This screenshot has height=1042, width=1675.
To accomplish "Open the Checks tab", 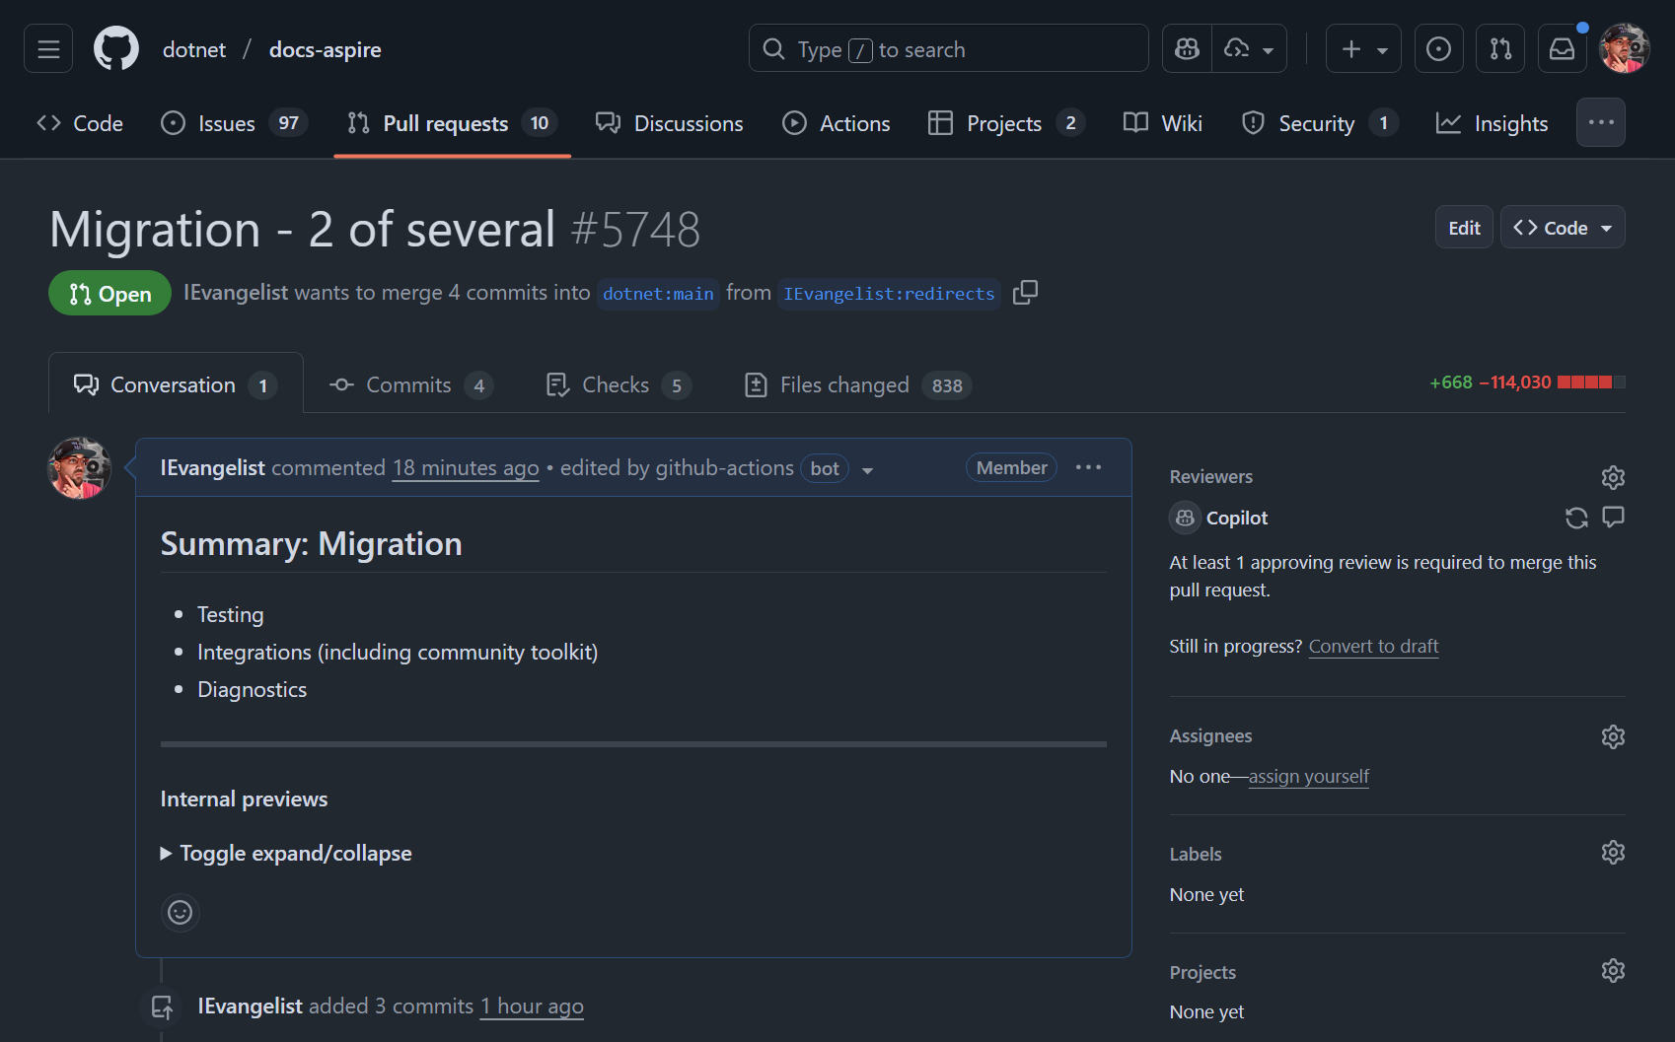I will (x=615, y=384).
